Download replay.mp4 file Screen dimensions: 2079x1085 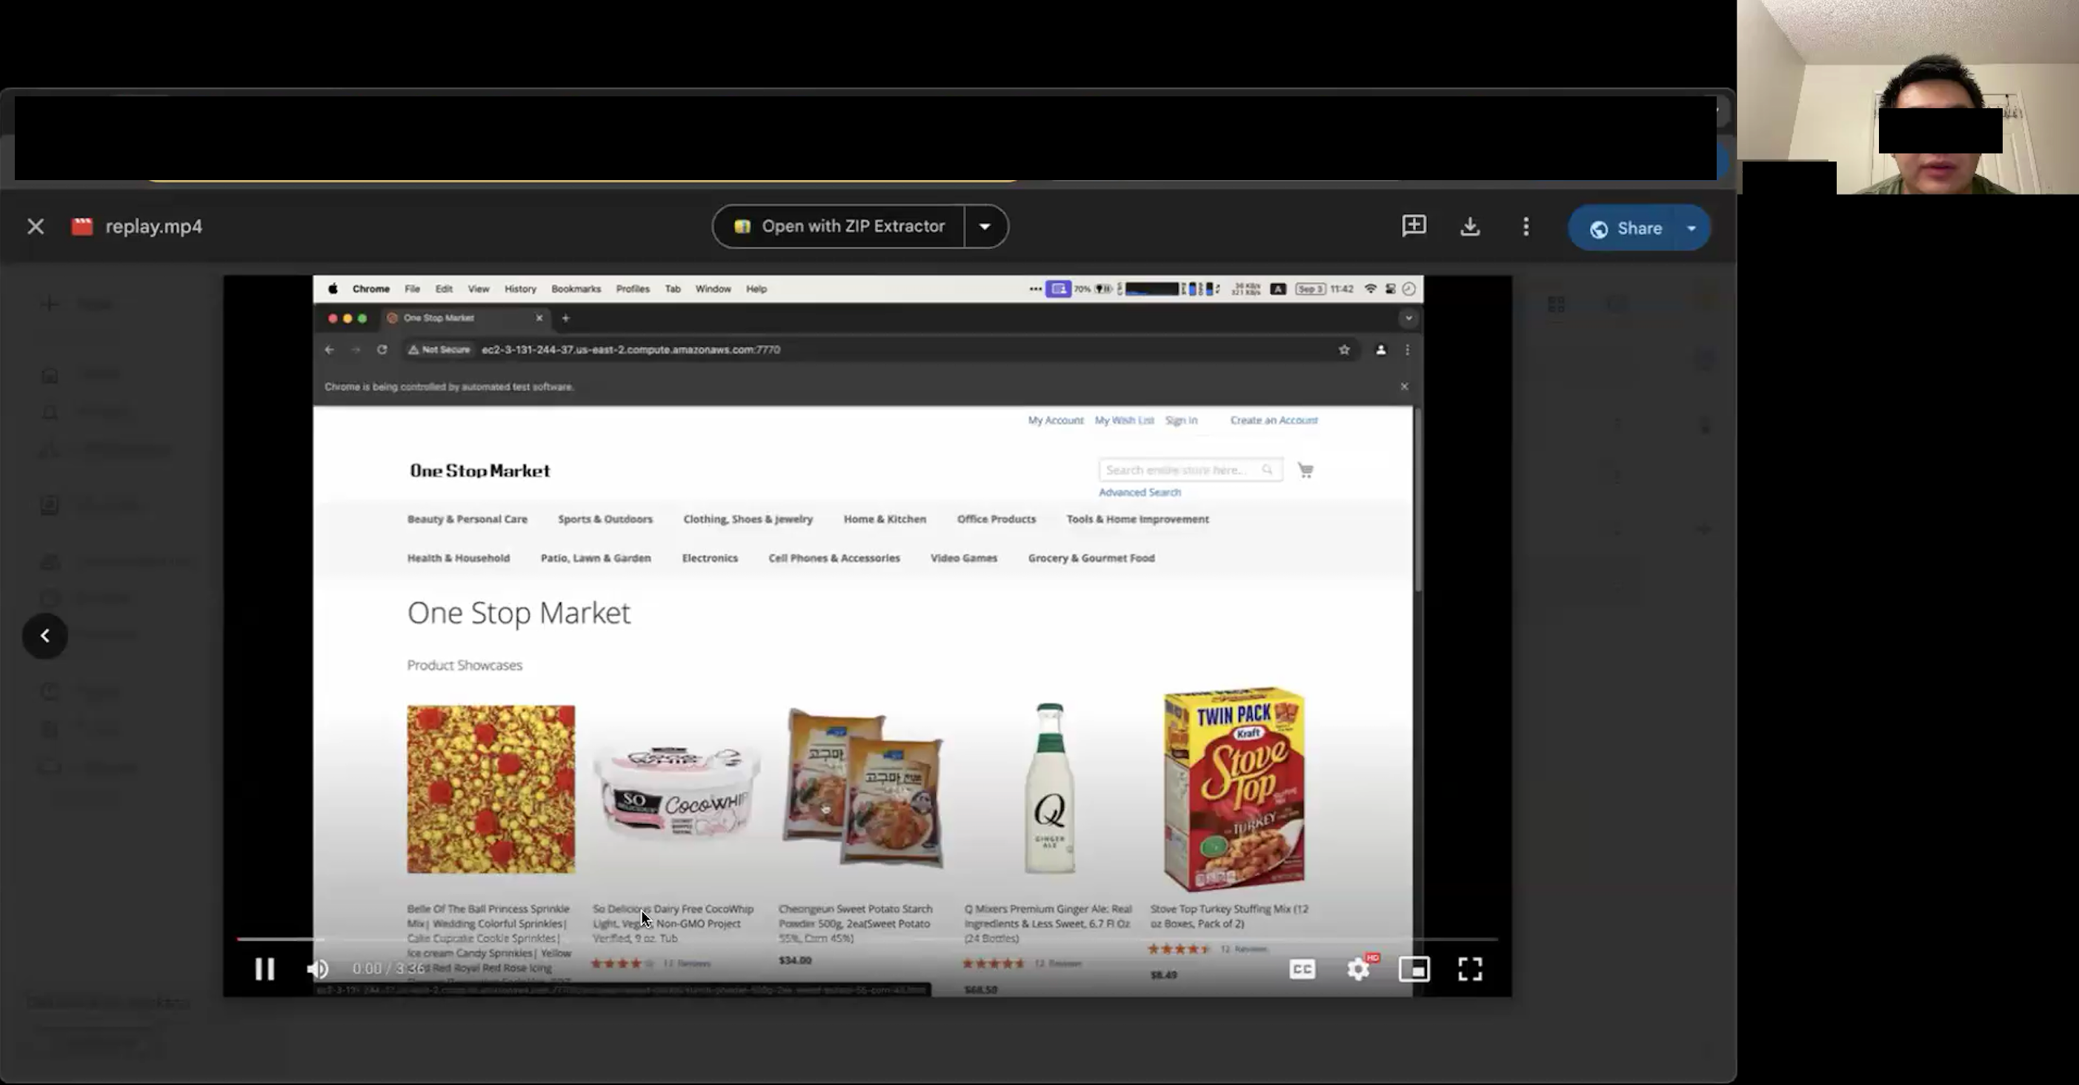pyautogui.click(x=1470, y=227)
